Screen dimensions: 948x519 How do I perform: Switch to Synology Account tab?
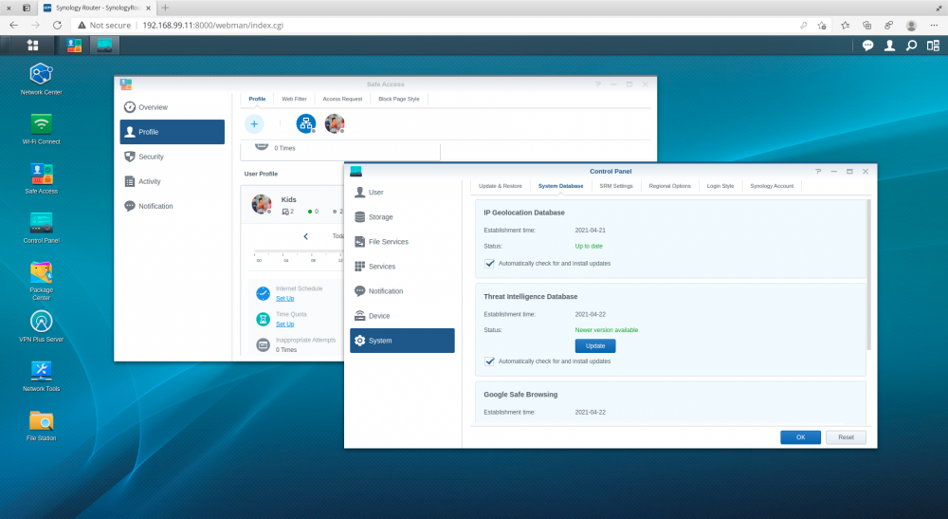pos(772,186)
